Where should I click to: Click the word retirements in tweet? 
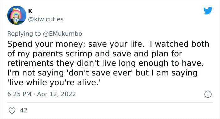[30, 63]
